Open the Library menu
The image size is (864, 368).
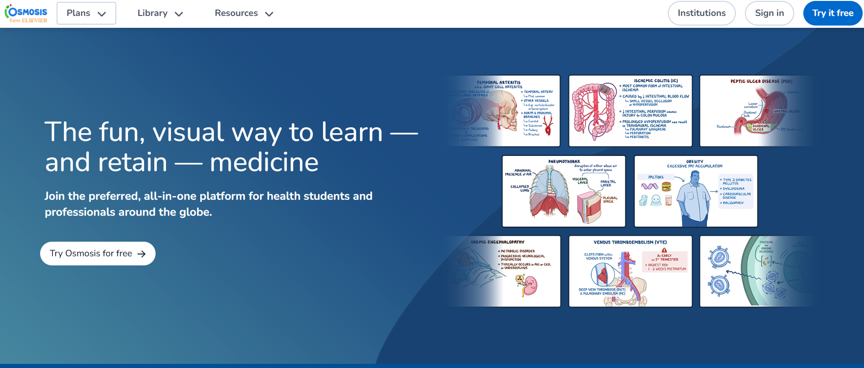pyautogui.click(x=153, y=13)
